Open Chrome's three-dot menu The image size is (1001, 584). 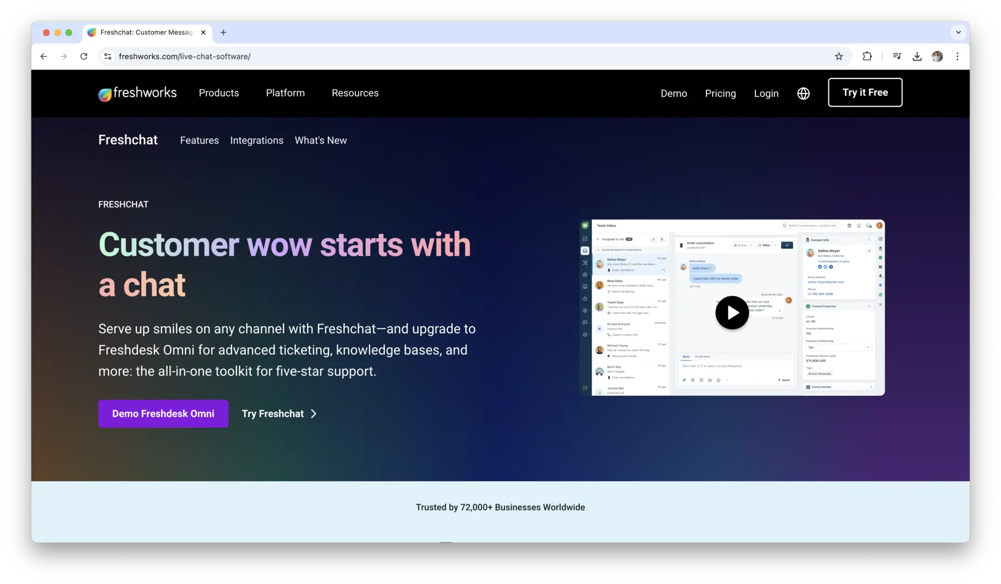(x=957, y=56)
